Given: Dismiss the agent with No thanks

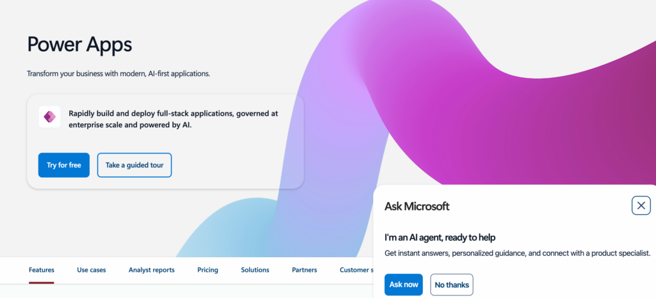Looking at the screenshot, I should (x=452, y=285).
